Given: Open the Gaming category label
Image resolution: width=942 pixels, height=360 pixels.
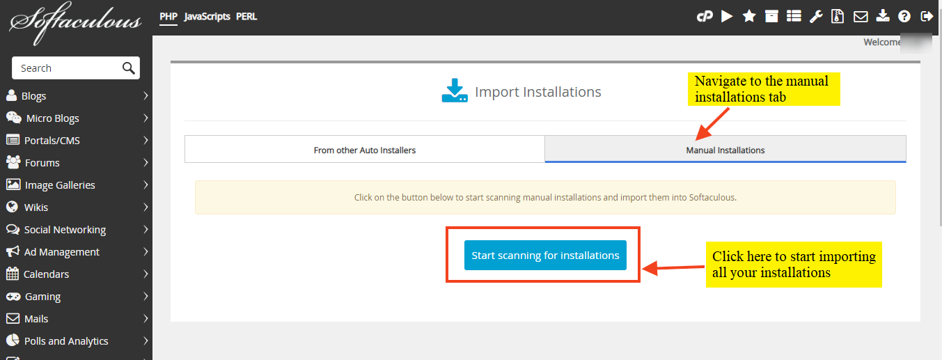Looking at the screenshot, I should [43, 297].
